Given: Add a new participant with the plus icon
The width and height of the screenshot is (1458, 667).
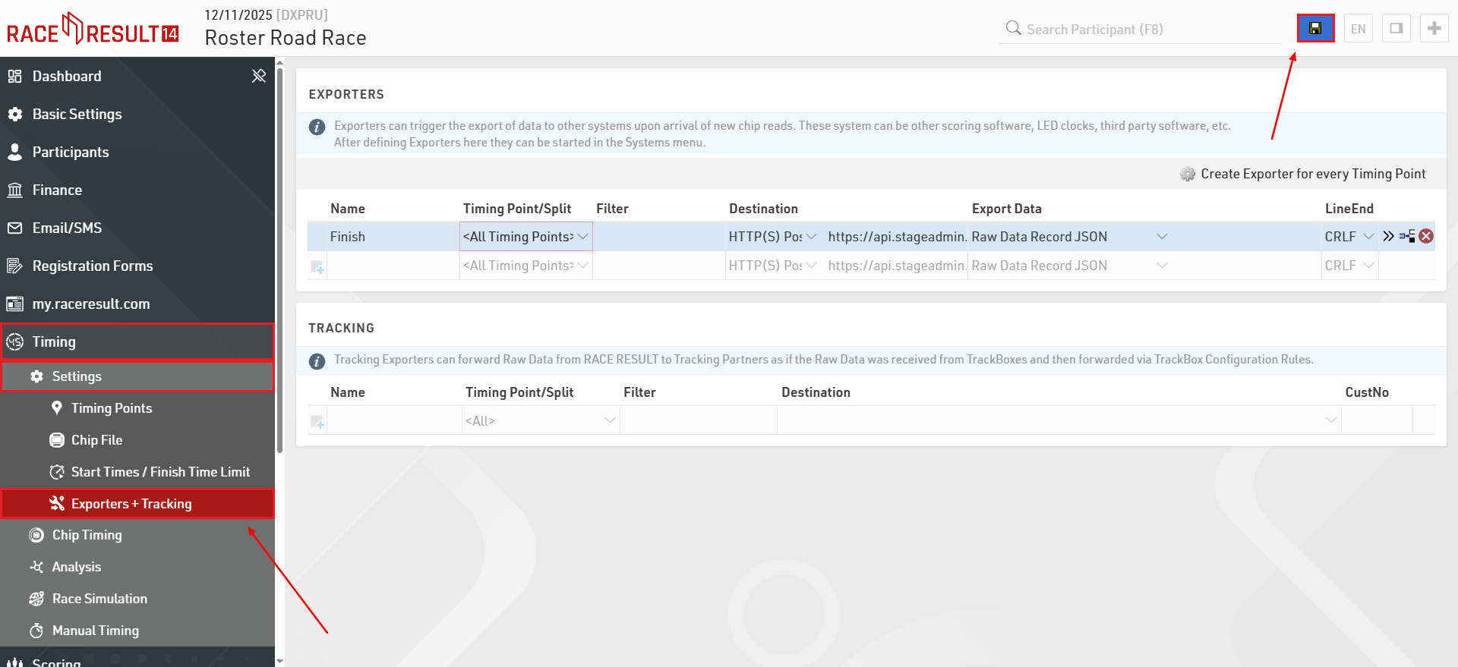Looking at the screenshot, I should tap(1434, 29).
